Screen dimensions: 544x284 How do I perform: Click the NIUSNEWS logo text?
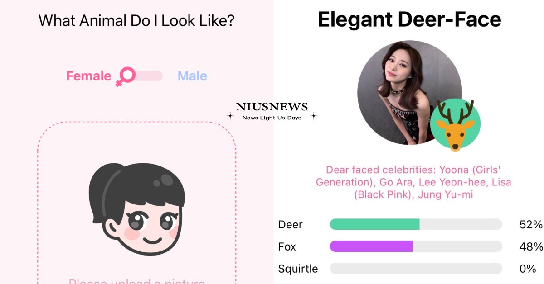(x=272, y=107)
